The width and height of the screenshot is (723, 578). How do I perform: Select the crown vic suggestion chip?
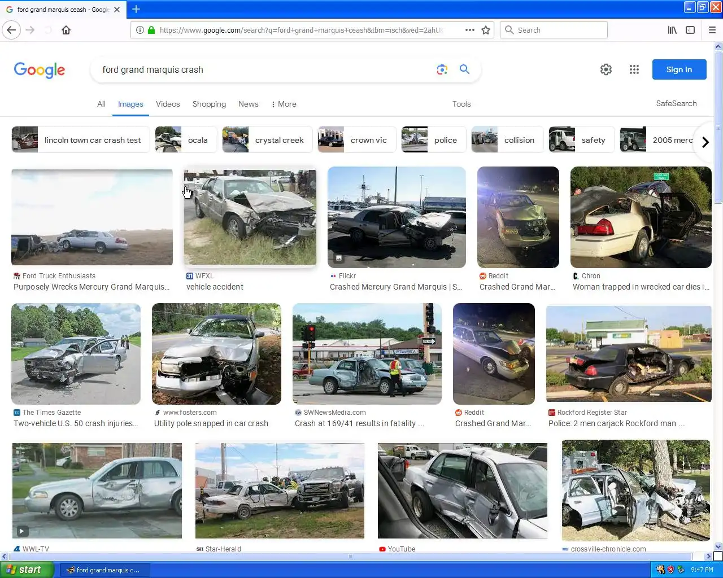pyautogui.click(x=357, y=140)
